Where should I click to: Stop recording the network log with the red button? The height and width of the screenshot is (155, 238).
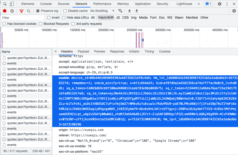[x=5, y=11]
